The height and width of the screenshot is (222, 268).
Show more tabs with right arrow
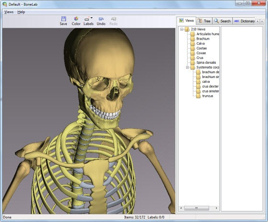262,22
